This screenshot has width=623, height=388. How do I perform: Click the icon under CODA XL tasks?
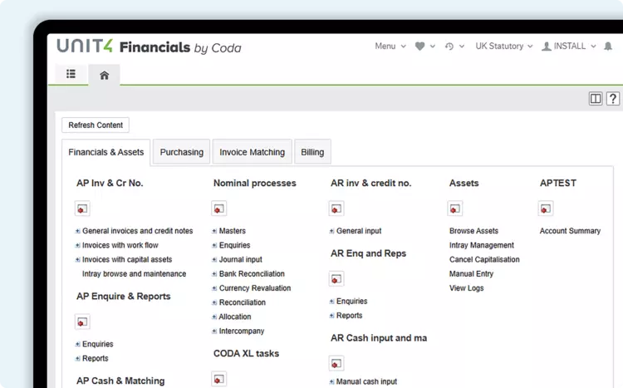[219, 379]
